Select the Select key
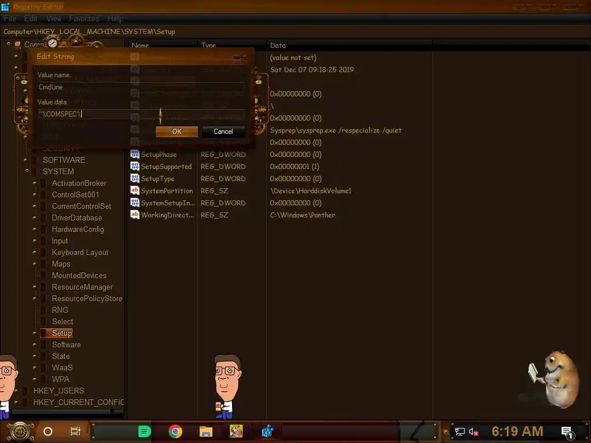Image resolution: width=591 pixels, height=443 pixels. 62,321
